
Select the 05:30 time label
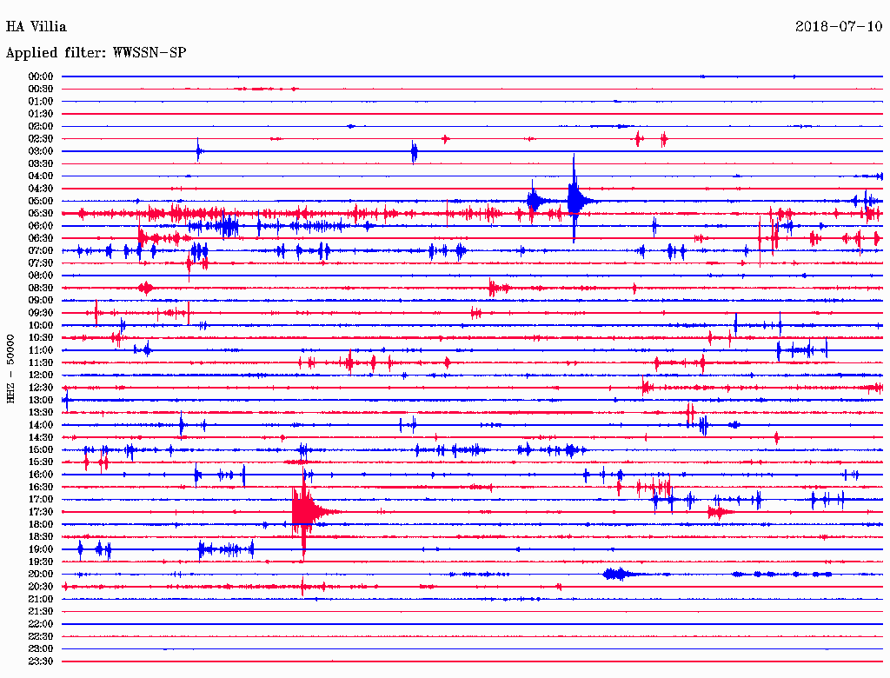click(41, 214)
